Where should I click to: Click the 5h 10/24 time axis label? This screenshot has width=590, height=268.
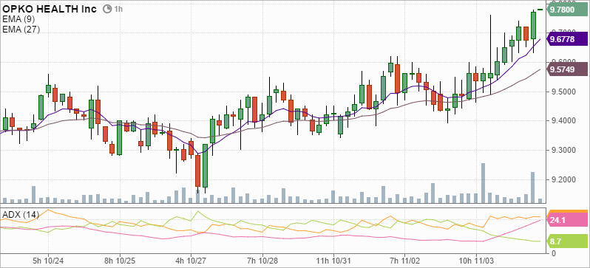pos(48,261)
